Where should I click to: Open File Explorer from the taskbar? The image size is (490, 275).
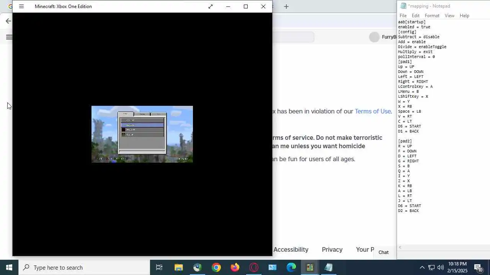(x=179, y=267)
